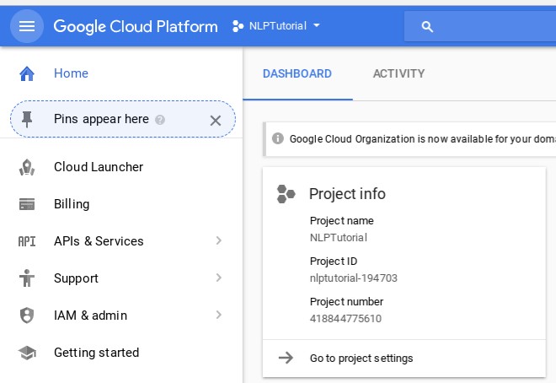The width and height of the screenshot is (556, 383).
Task: Click the IAM & admin shield icon
Action: click(x=27, y=316)
